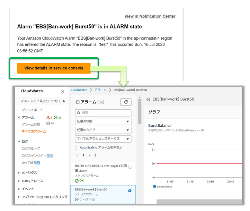Viewport: 250px width, 211px height.
Task: Collapse the アラーム sidebar section
Action: [19, 118]
